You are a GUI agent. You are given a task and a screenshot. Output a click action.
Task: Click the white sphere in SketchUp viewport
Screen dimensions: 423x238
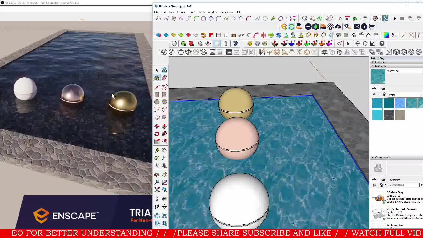tap(239, 200)
